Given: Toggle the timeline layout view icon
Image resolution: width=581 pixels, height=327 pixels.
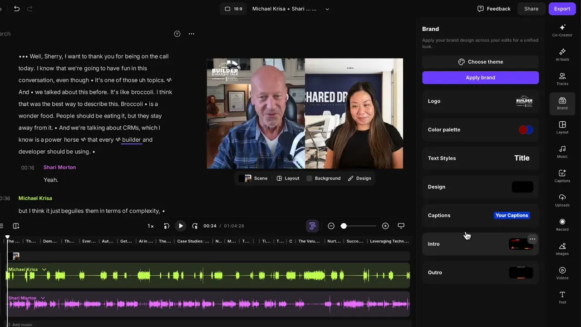Looking at the screenshot, I should (312, 226).
